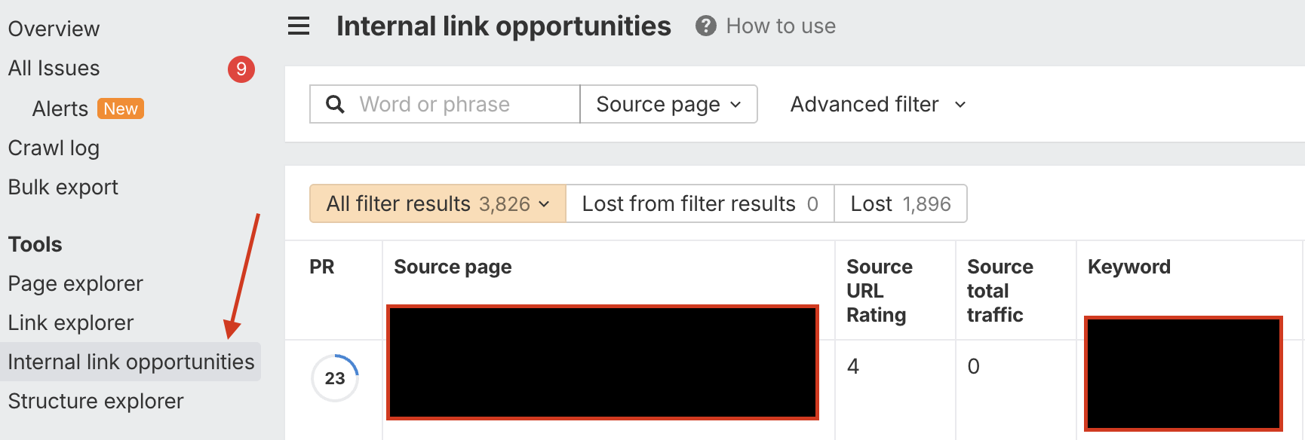The image size is (1305, 440).
Task: Select Page explorer tool
Action: (x=75, y=284)
